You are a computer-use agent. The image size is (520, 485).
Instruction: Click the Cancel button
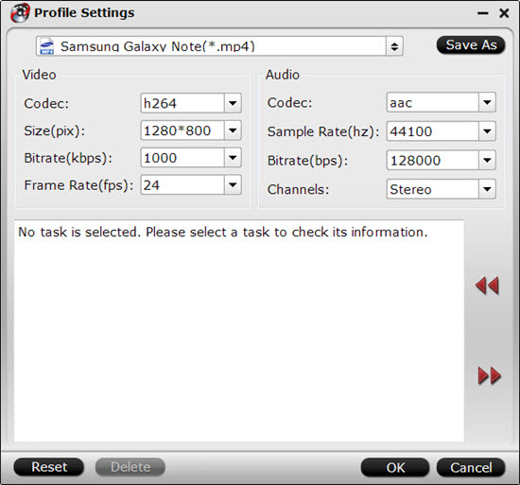click(x=471, y=467)
